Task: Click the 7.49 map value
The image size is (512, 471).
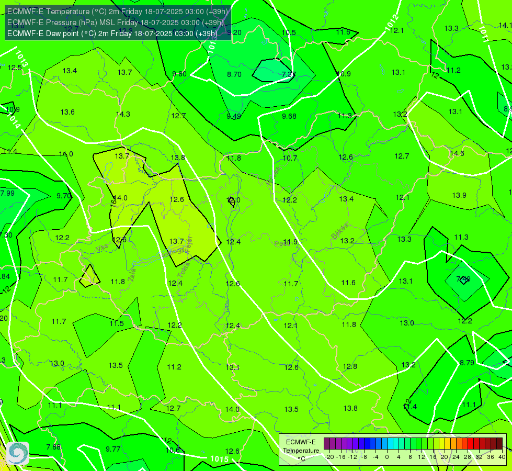Action: click(463, 279)
